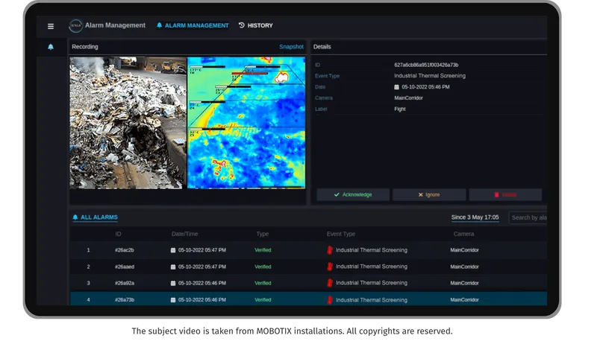
Task: Click the Snapshot link
Action: pyautogui.click(x=291, y=47)
